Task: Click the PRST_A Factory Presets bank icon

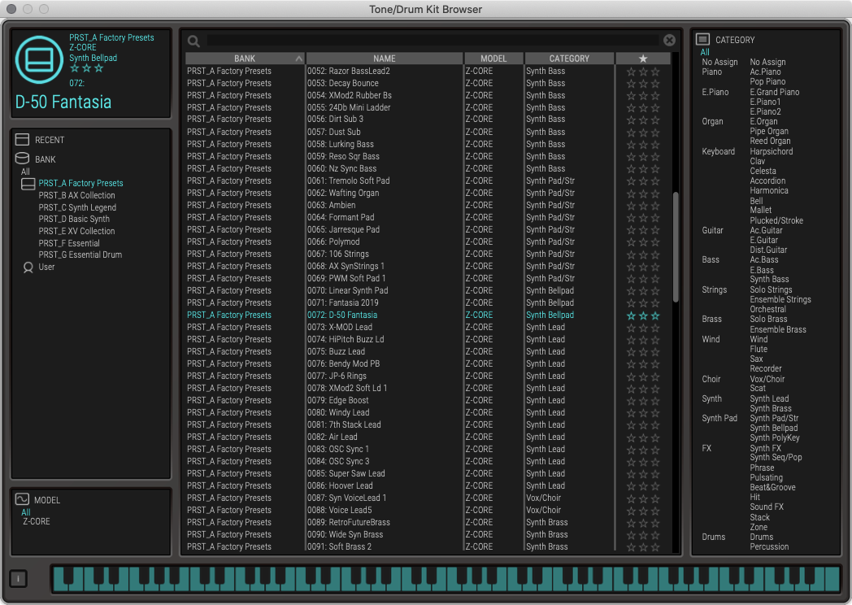Action: pos(28,184)
